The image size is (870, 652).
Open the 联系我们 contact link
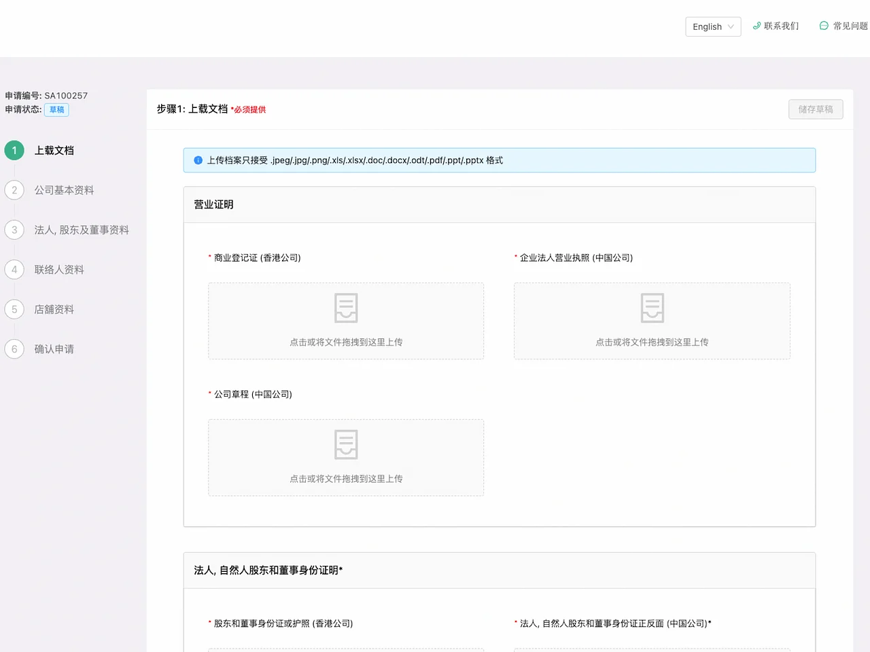pyautogui.click(x=780, y=26)
